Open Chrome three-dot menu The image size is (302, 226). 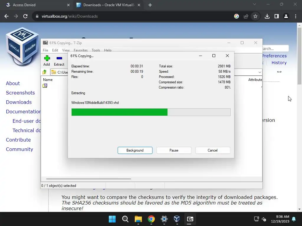tap(296, 16)
